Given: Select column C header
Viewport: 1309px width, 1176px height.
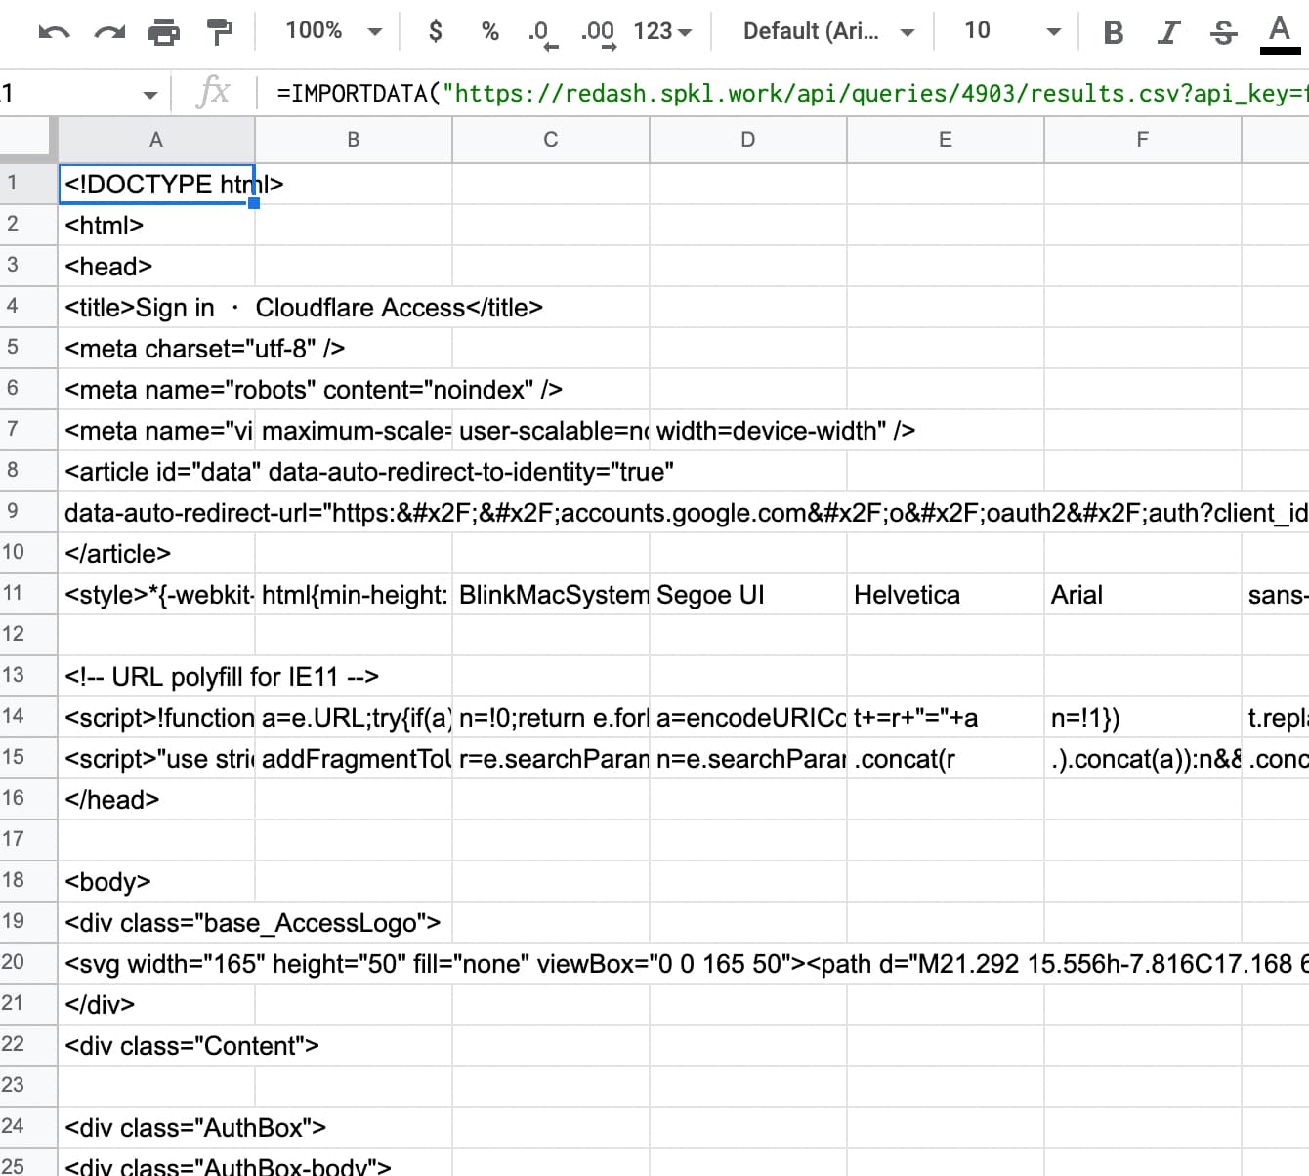Looking at the screenshot, I should pos(551,140).
